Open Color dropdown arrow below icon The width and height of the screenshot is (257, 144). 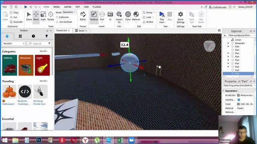pos(128,22)
